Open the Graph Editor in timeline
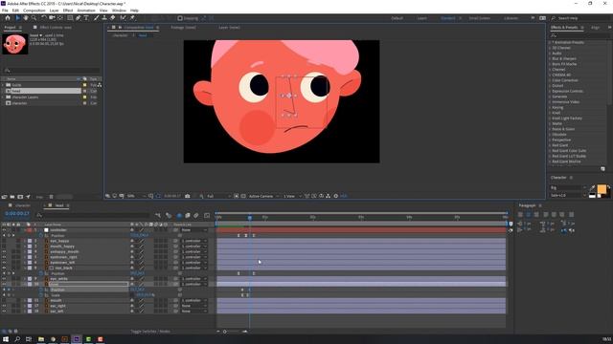 click(x=207, y=215)
